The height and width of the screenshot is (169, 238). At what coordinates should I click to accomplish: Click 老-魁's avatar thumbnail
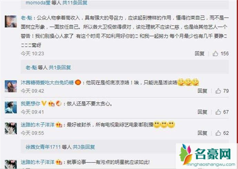click(11, 21)
